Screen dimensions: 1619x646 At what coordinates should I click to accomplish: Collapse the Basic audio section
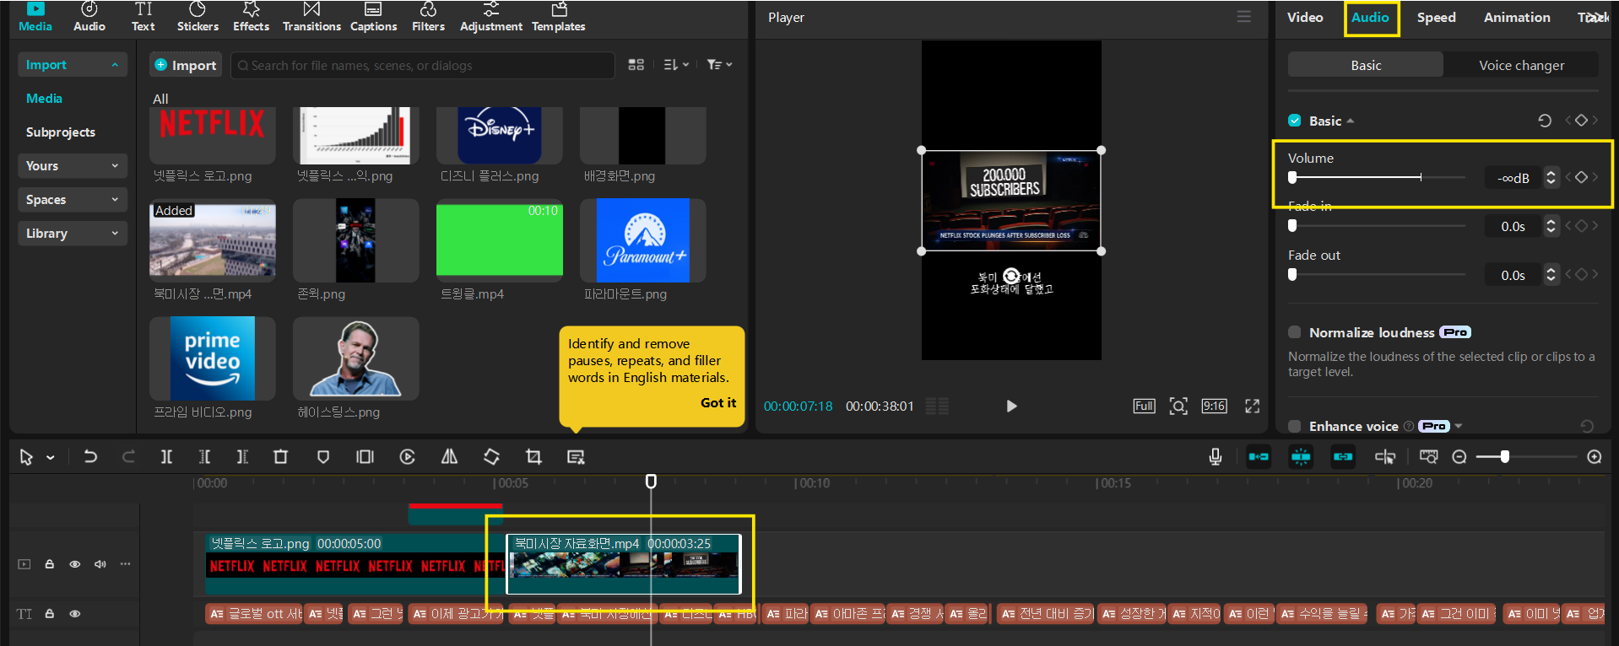(x=1351, y=121)
